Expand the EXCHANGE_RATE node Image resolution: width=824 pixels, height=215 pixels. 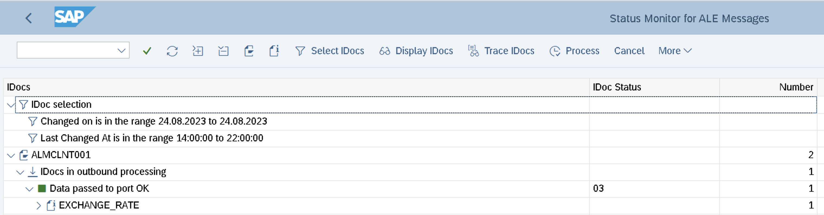click(x=38, y=205)
